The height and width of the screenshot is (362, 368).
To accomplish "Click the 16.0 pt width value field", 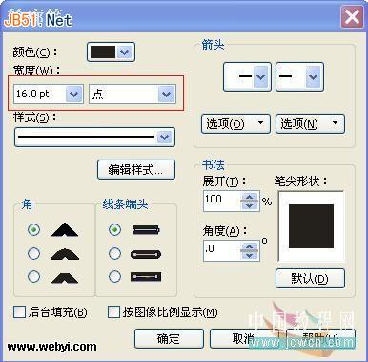I will [x=40, y=94].
